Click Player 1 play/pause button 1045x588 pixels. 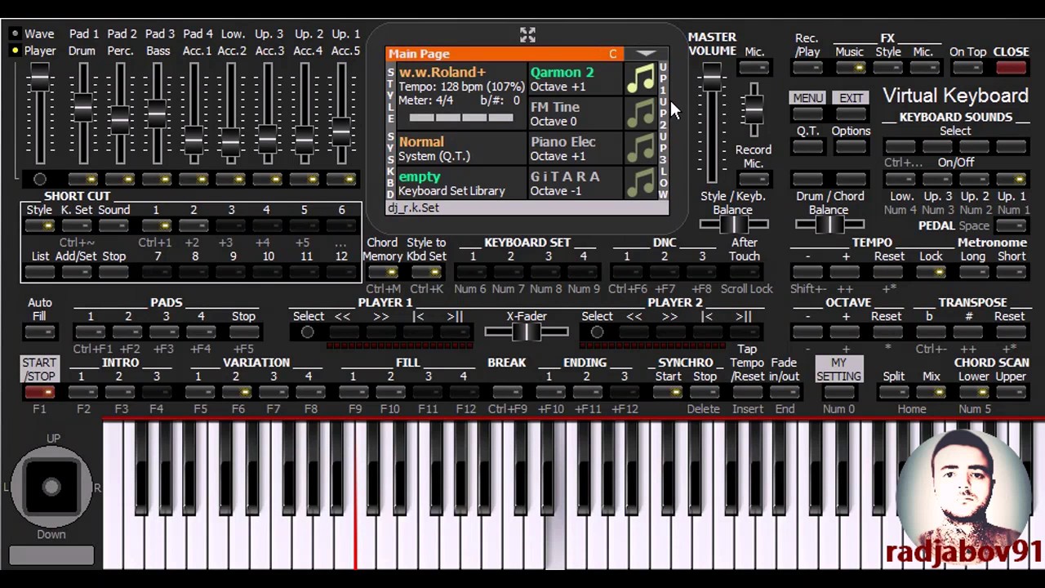455,332
